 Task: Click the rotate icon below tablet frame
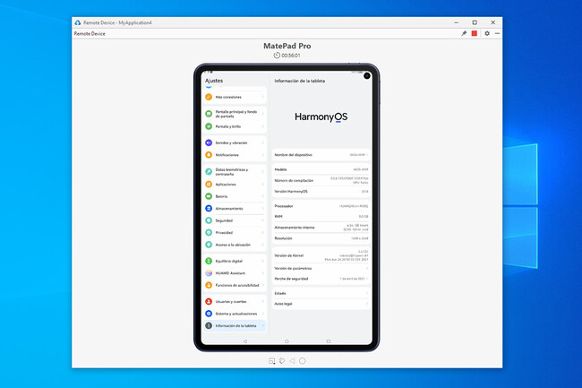[282, 361]
